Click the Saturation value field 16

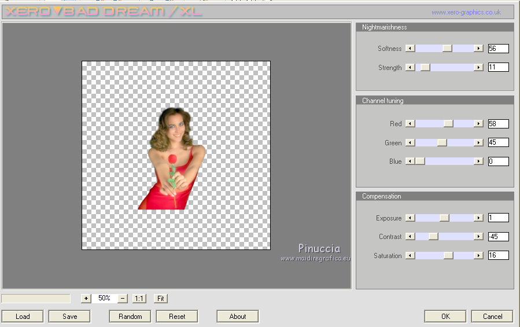[x=498, y=255]
